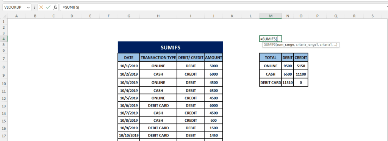
Task: Select the TRANSACTION TYPE header cell
Action: click(158, 57)
